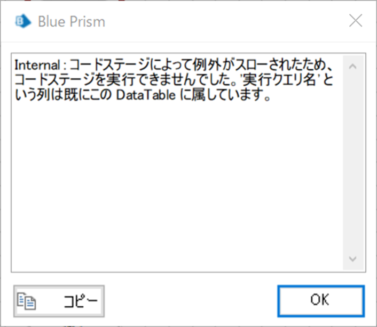The height and width of the screenshot is (327, 377).
Task: Click the Blue Prism title text
Action: point(72,22)
